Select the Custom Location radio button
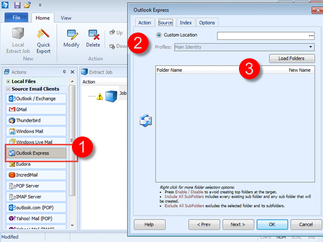 pos(159,35)
